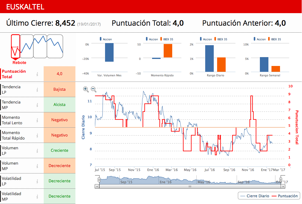Click the Bajista value cell
This screenshot has width=302, height=204.
60,89
